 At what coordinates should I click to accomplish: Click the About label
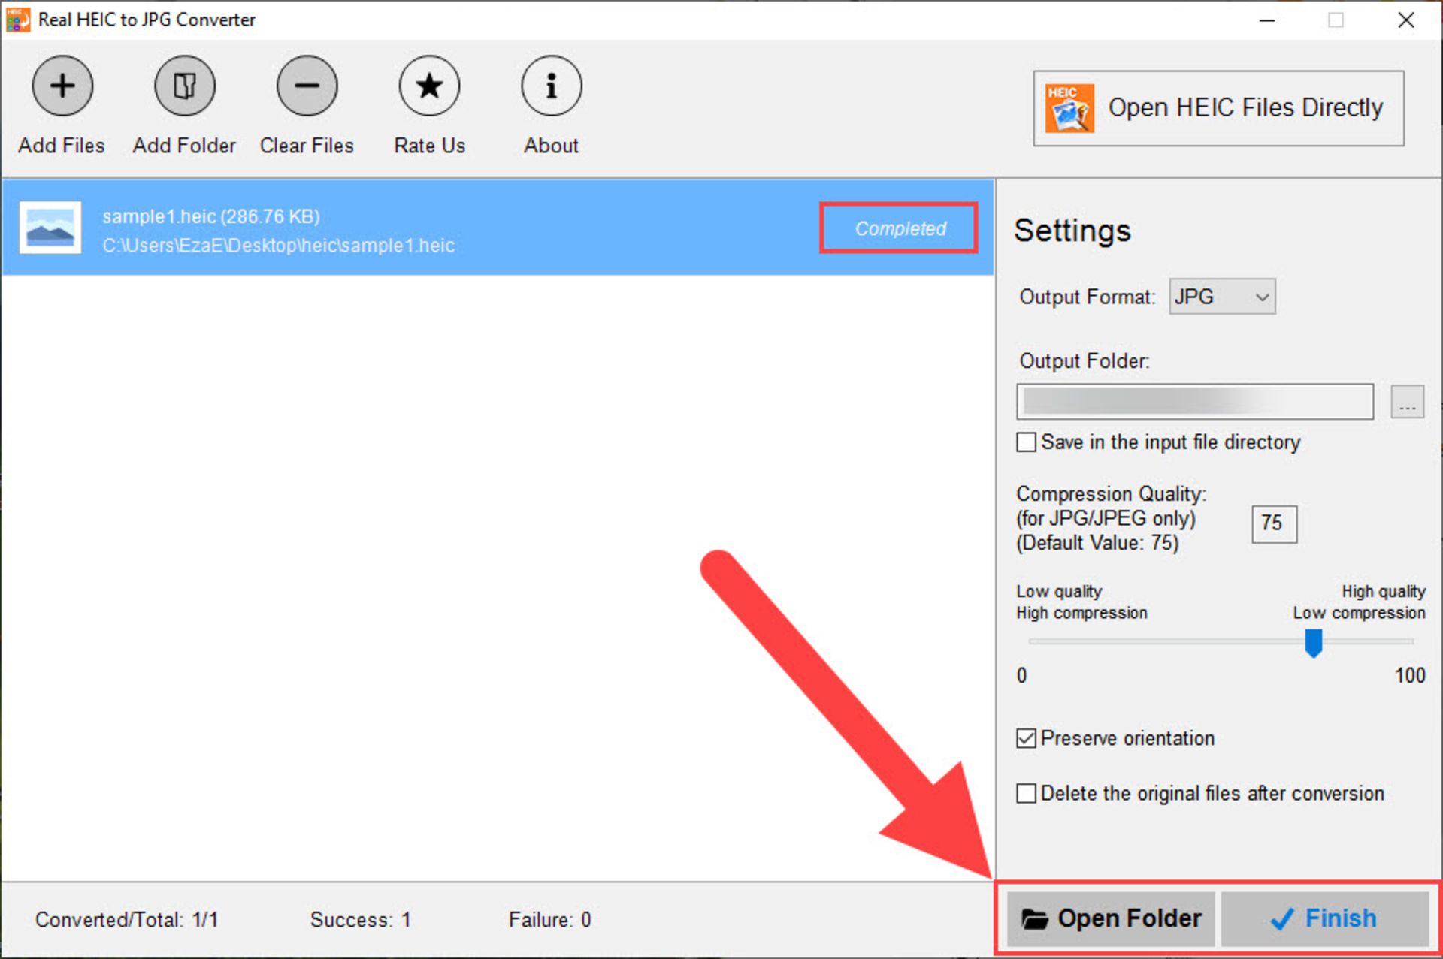551,146
